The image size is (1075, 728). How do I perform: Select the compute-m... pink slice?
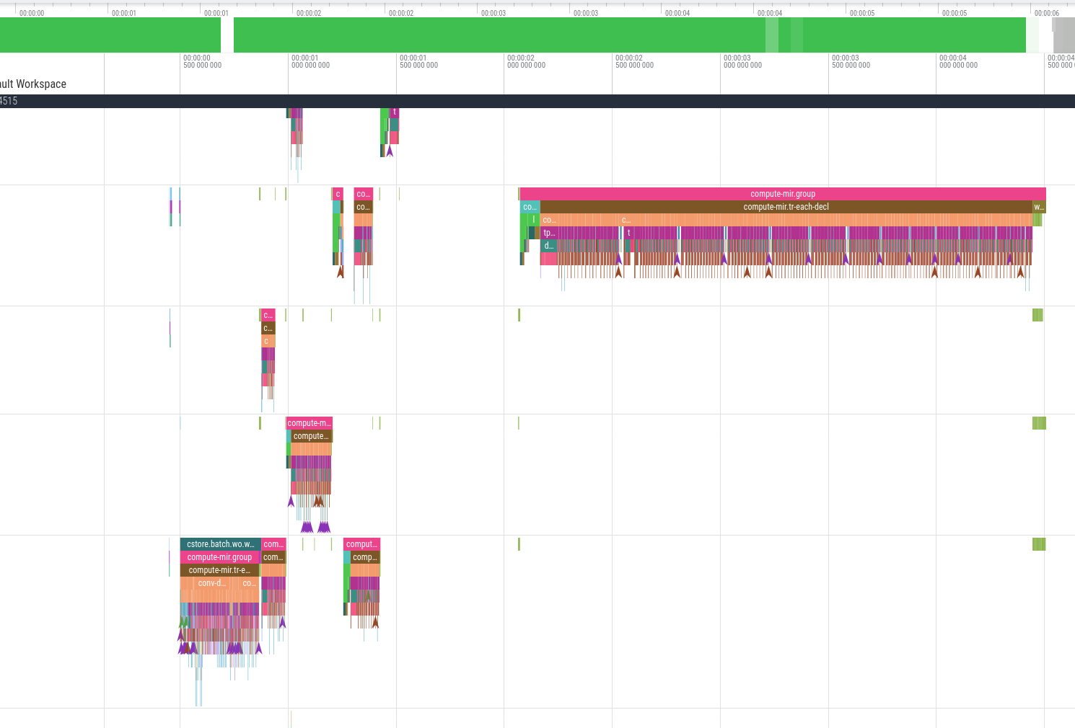[309, 423]
